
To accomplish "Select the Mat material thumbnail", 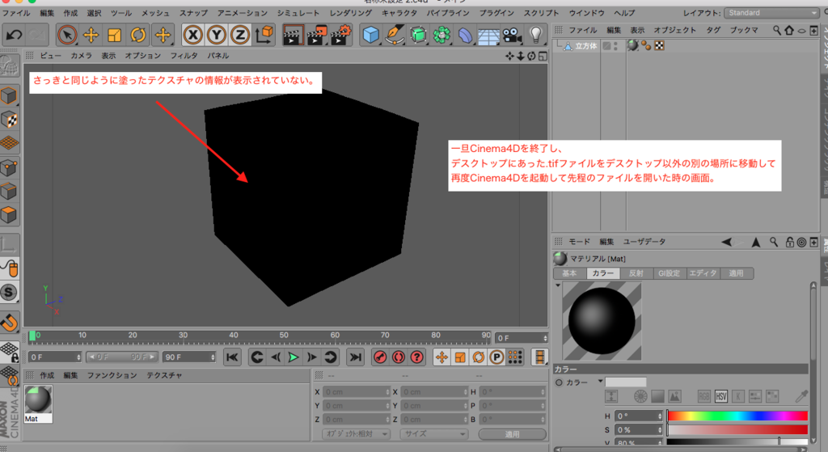I will (x=37, y=399).
